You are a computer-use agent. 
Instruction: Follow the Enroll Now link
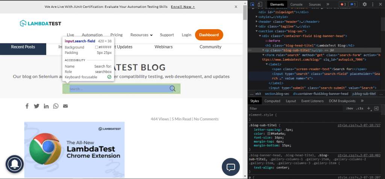[183, 7]
